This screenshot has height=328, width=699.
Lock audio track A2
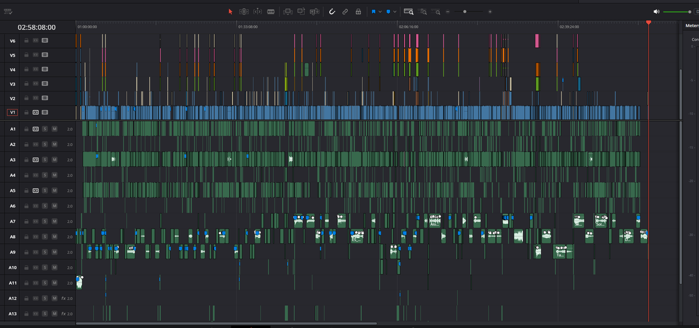tap(26, 144)
